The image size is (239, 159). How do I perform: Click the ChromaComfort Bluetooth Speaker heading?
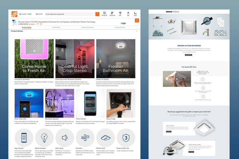click(x=68, y=79)
